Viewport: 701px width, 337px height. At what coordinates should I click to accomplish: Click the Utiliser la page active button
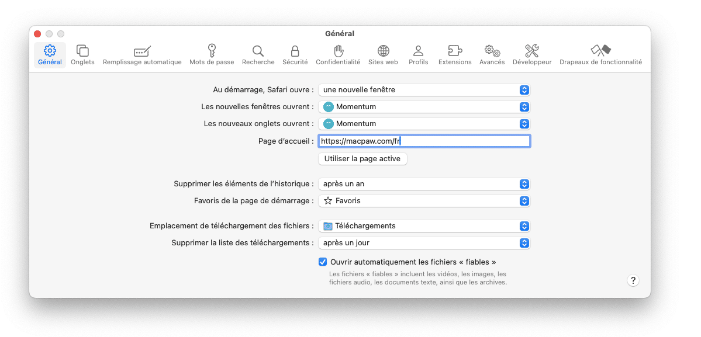tap(362, 159)
